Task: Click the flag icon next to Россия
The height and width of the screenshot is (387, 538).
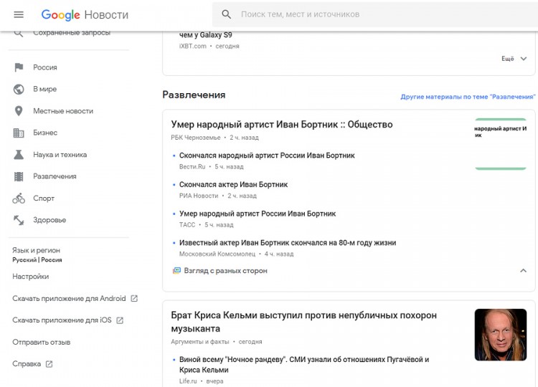Action: pos(19,67)
